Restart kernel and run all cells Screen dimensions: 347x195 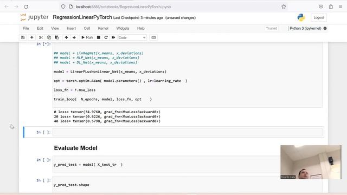click(113, 37)
